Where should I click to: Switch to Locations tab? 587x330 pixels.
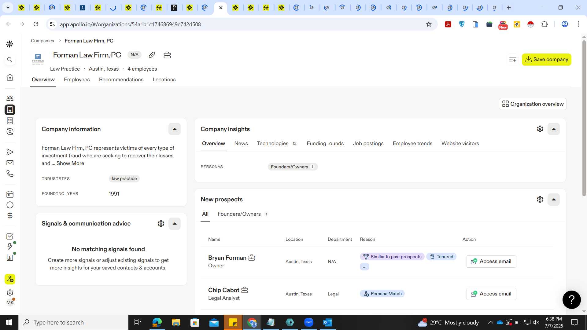tap(164, 79)
